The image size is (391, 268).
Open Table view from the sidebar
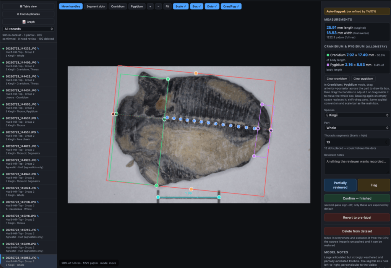28,6
